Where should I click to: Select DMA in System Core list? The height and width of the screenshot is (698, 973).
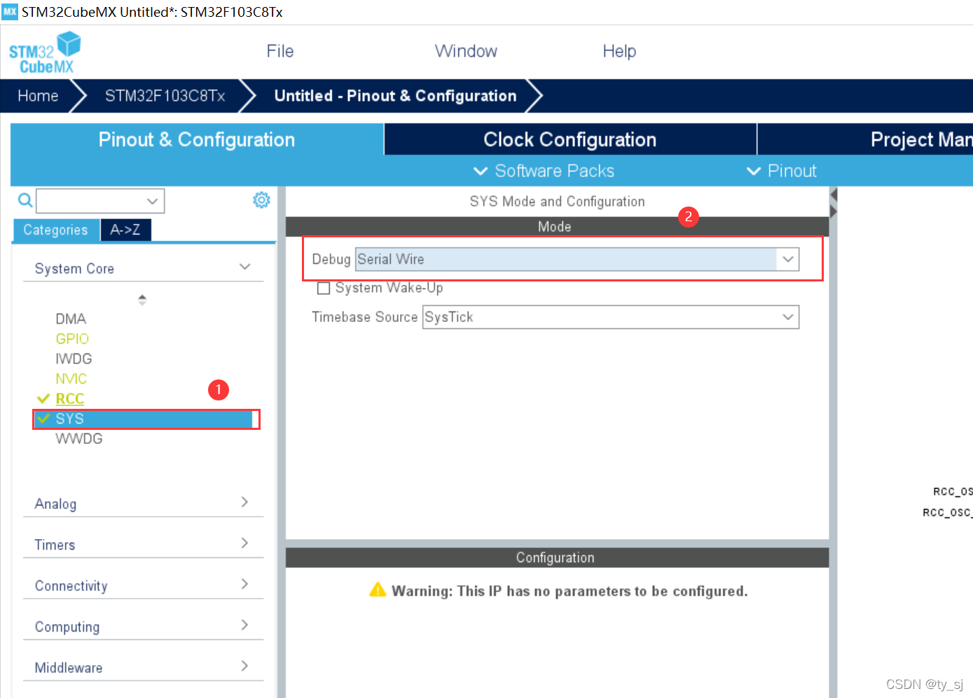click(x=71, y=319)
